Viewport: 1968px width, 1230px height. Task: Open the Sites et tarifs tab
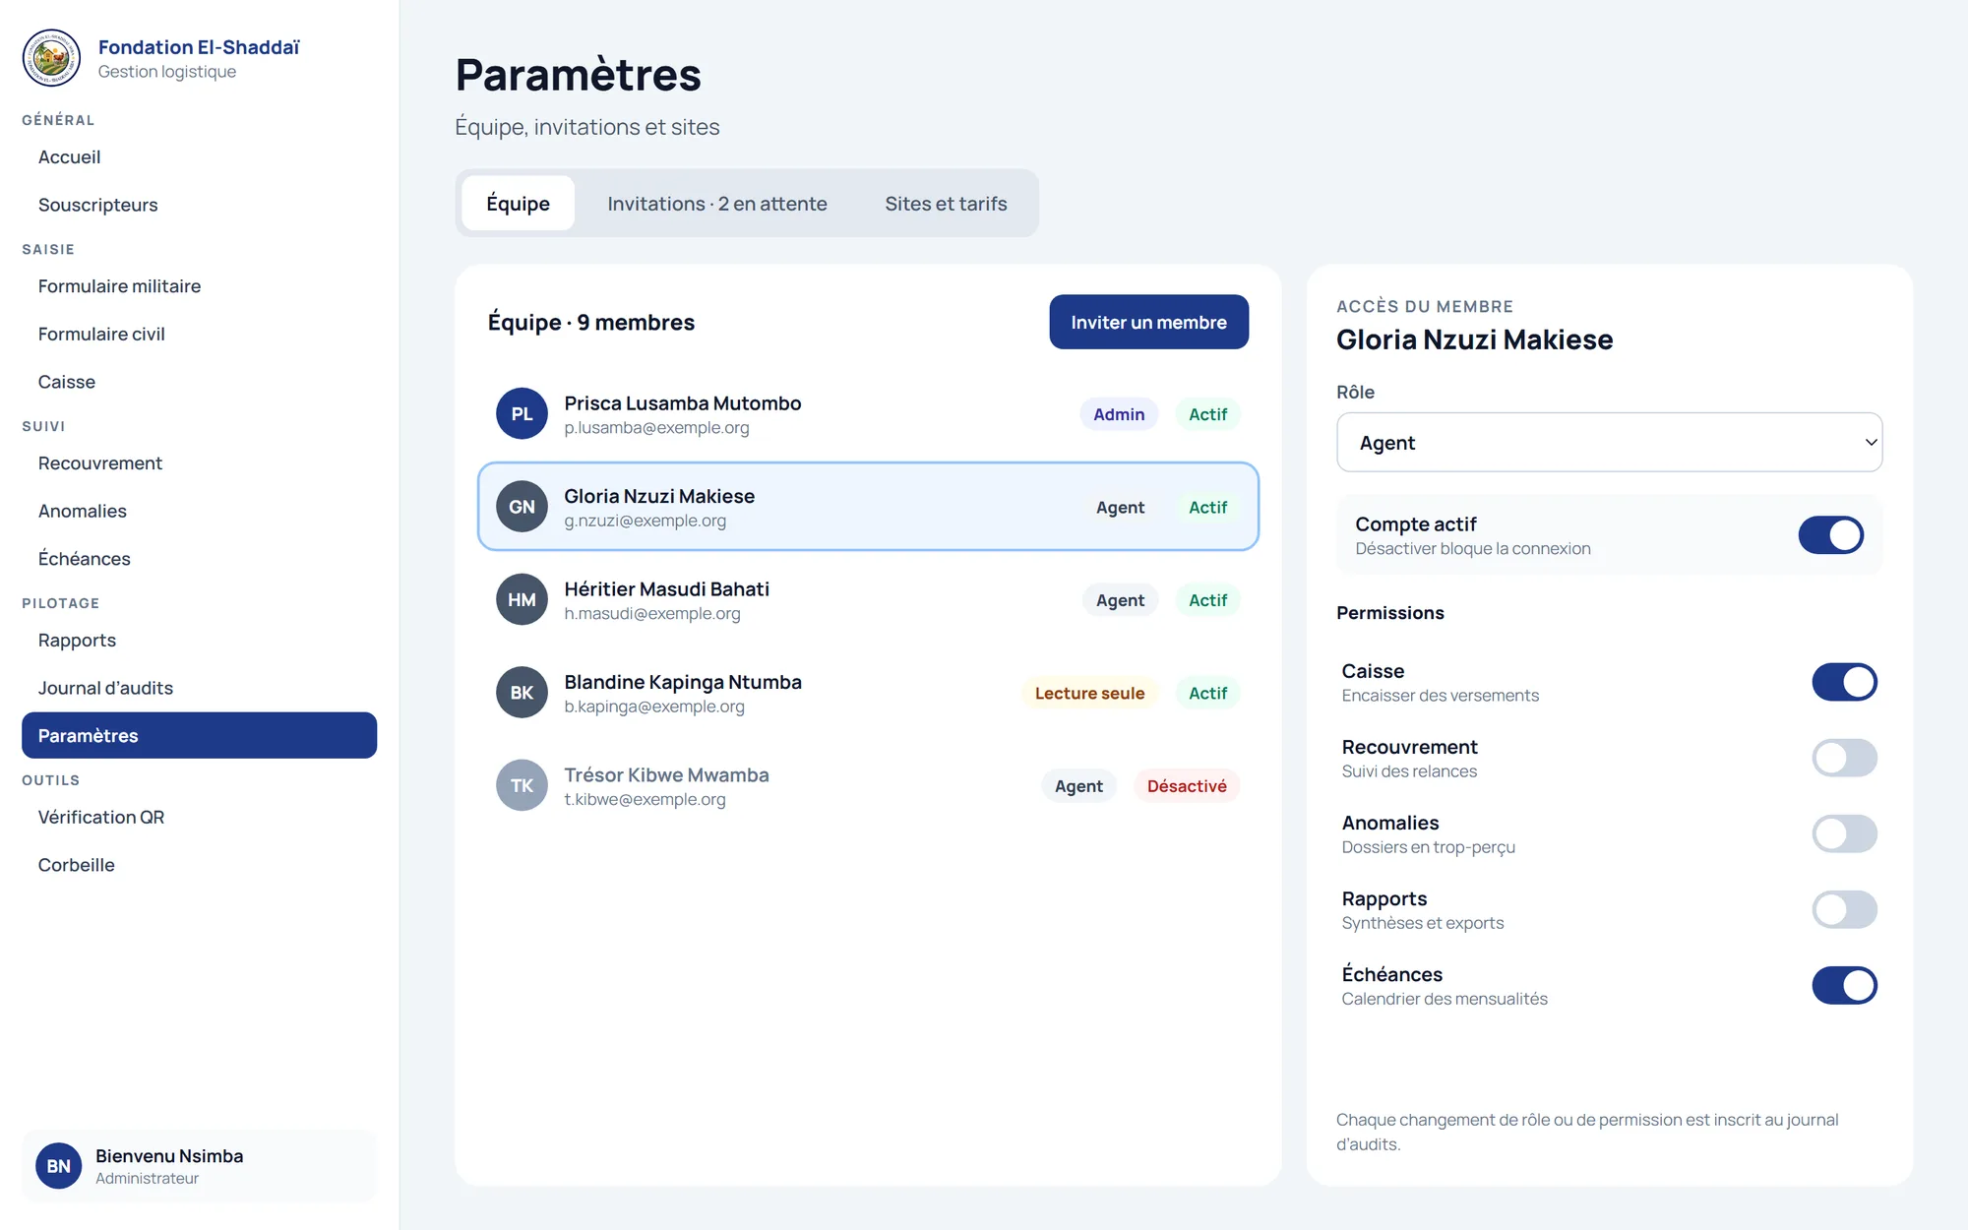click(x=946, y=204)
